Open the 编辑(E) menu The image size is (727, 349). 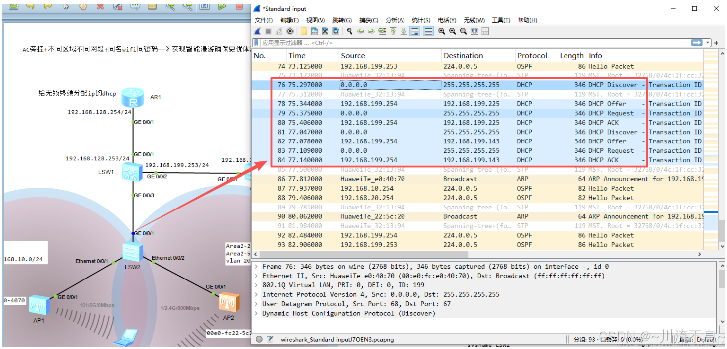[x=289, y=20]
